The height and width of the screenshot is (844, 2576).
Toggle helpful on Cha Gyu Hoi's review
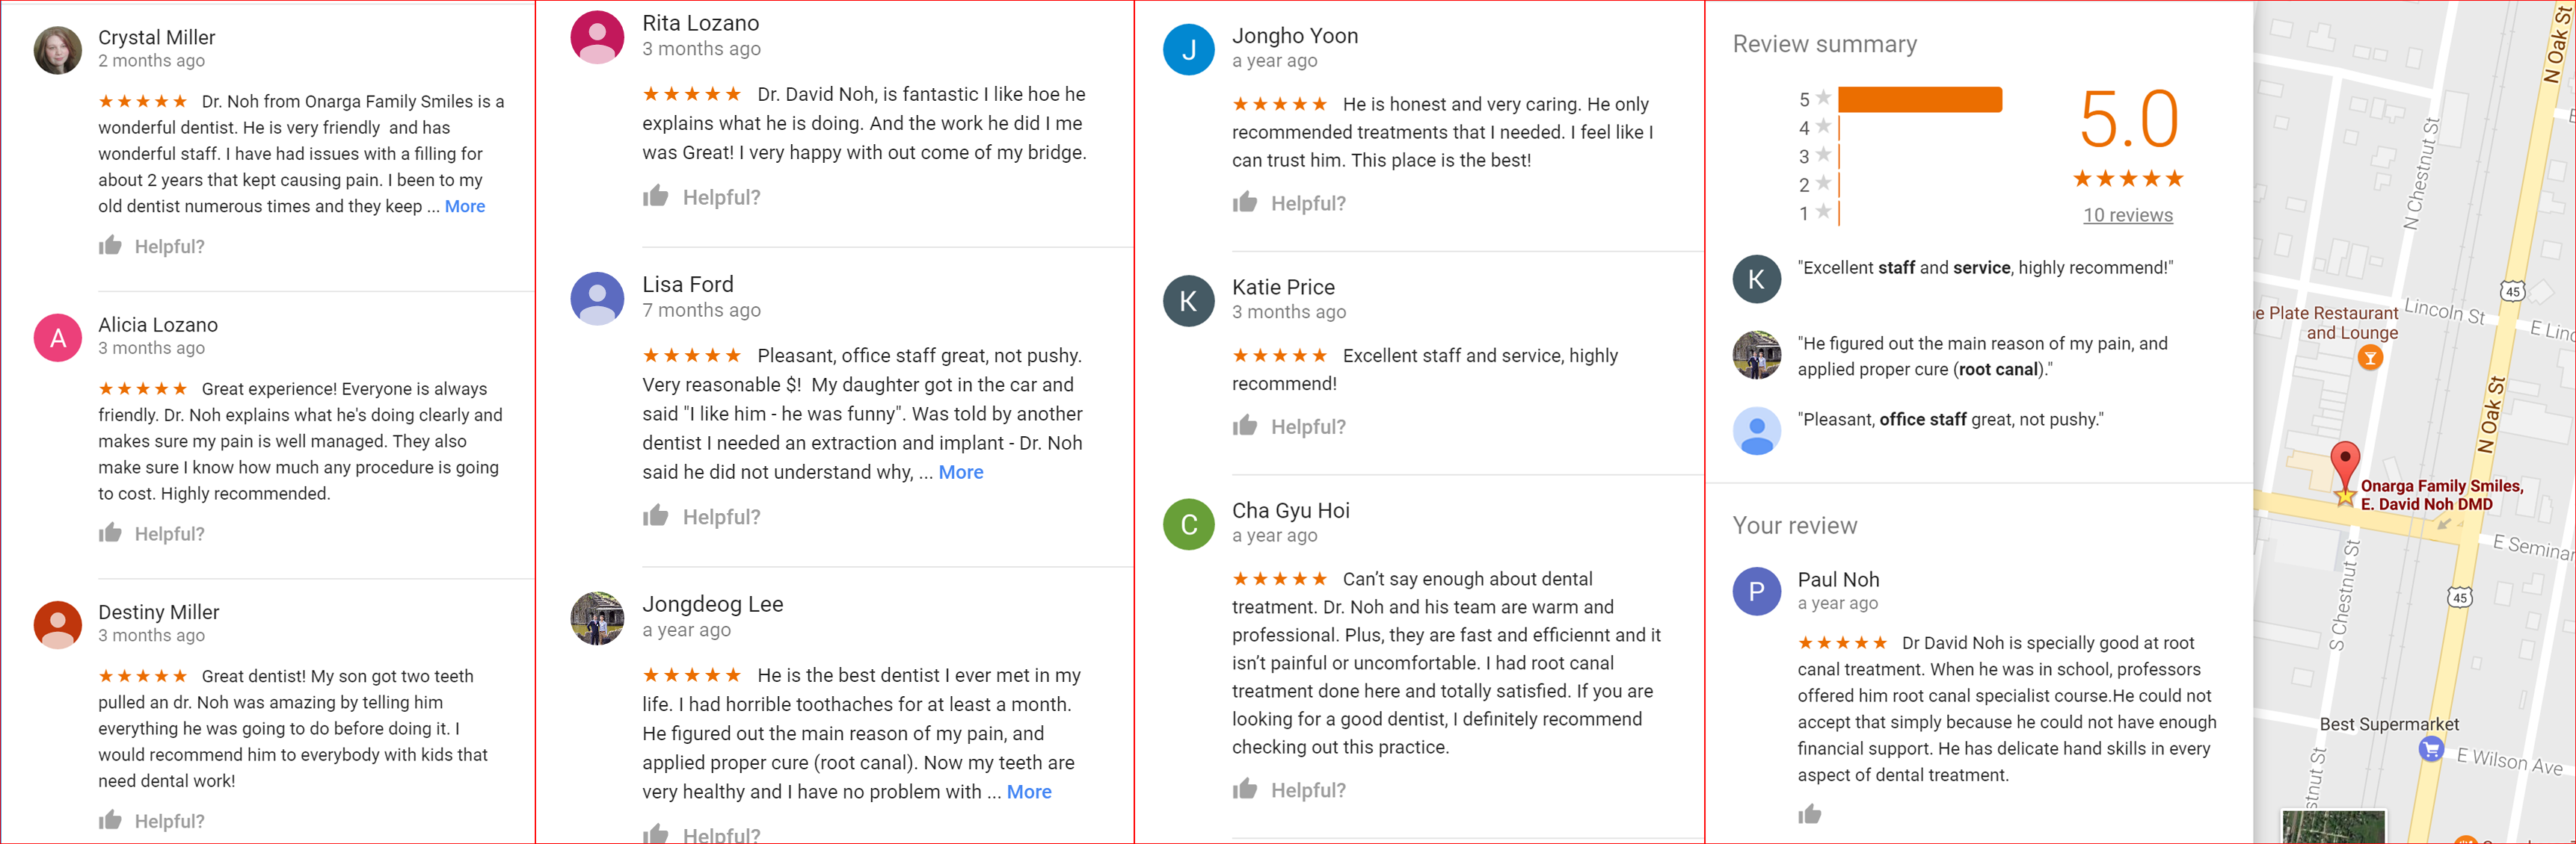coord(1244,790)
